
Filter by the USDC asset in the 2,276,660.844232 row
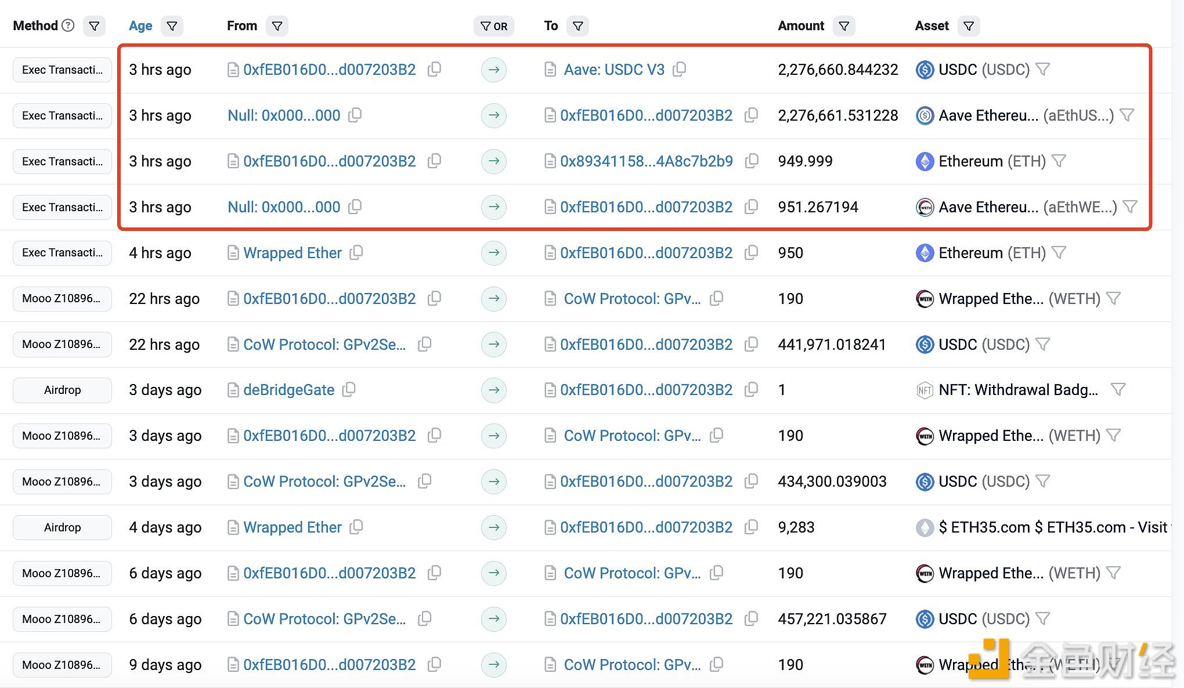tap(1043, 70)
